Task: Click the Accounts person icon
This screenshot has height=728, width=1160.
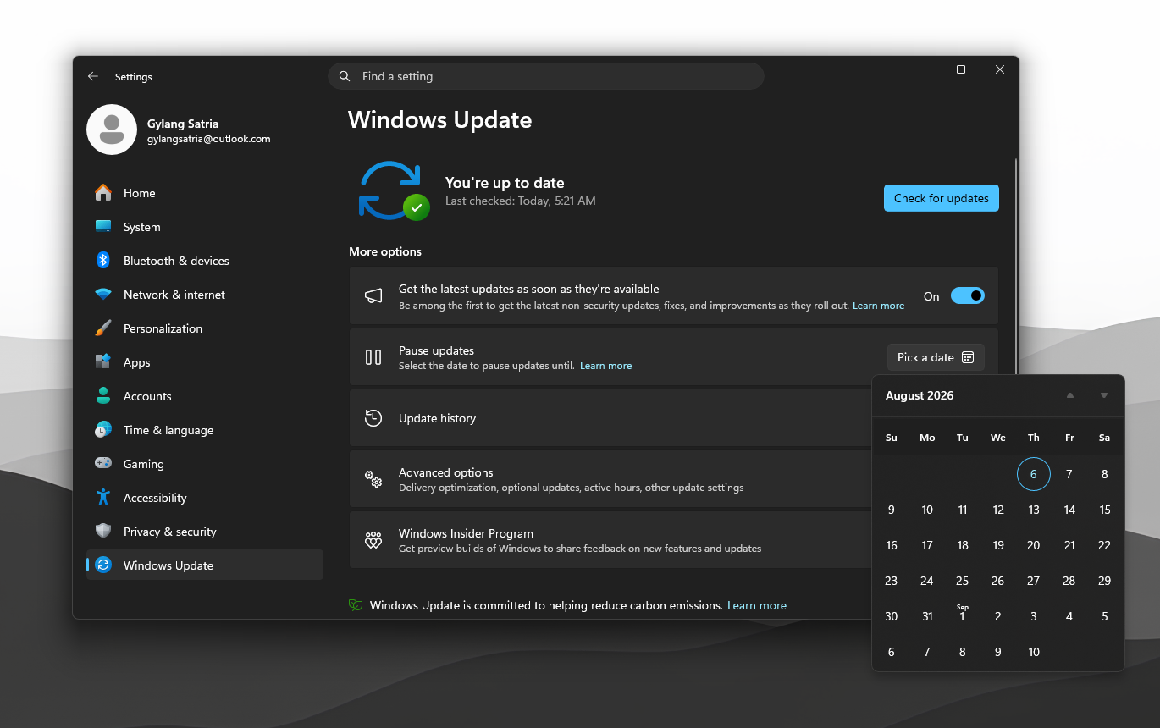Action: tap(103, 396)
